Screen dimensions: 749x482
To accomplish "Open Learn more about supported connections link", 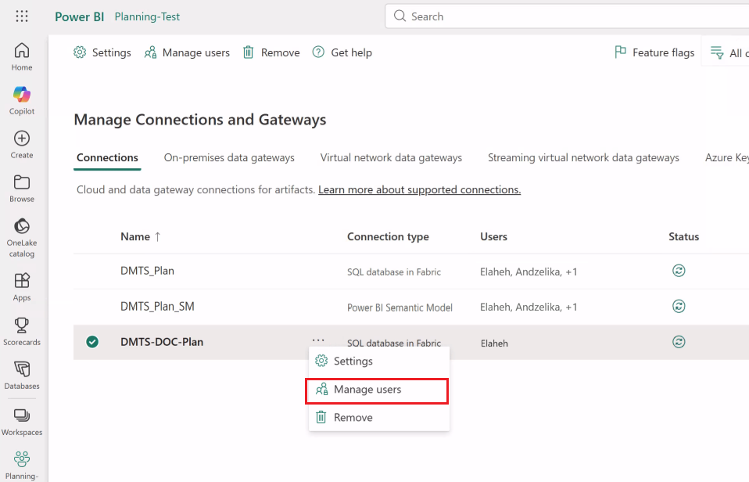I will (x=419, y=190).
